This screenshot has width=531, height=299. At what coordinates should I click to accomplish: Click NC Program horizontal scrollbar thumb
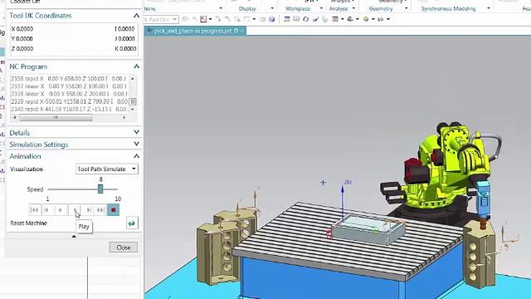[x=56, y=118]
